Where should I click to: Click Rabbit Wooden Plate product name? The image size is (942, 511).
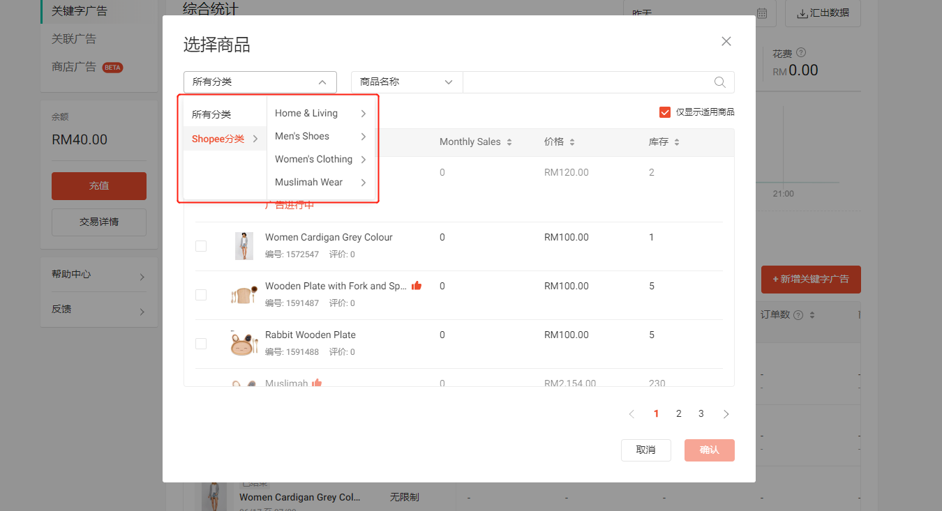[311, 335]
